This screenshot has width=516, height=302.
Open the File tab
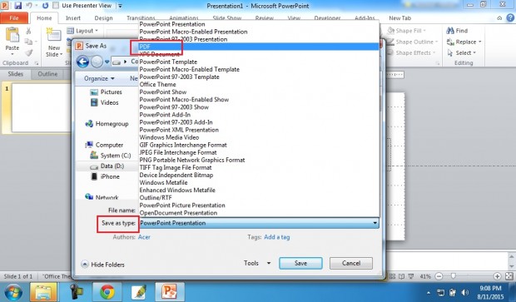tap(14, 18)
